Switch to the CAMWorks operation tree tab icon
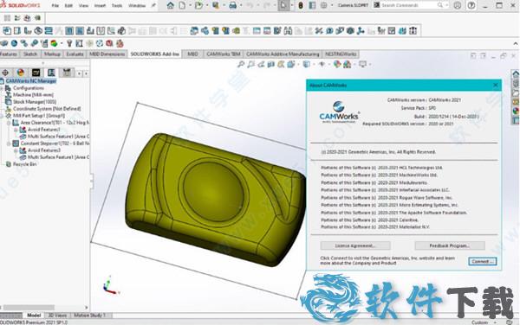520x325 pixels. 51,73
